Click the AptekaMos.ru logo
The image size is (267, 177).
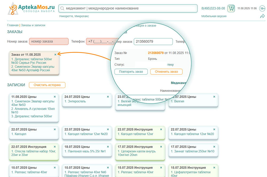coord(31,8)
